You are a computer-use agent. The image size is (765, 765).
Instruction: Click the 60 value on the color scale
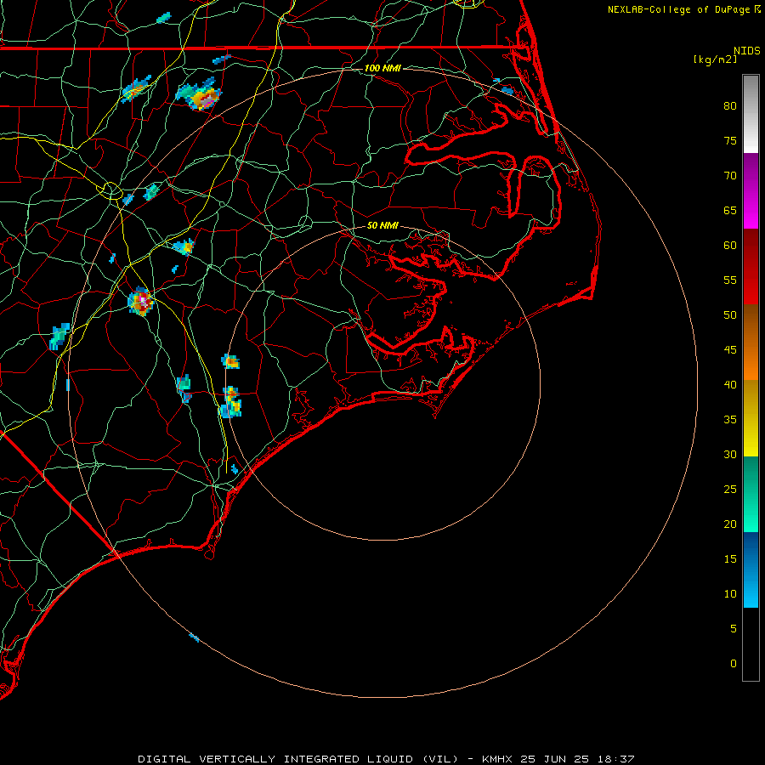point(730,246)
